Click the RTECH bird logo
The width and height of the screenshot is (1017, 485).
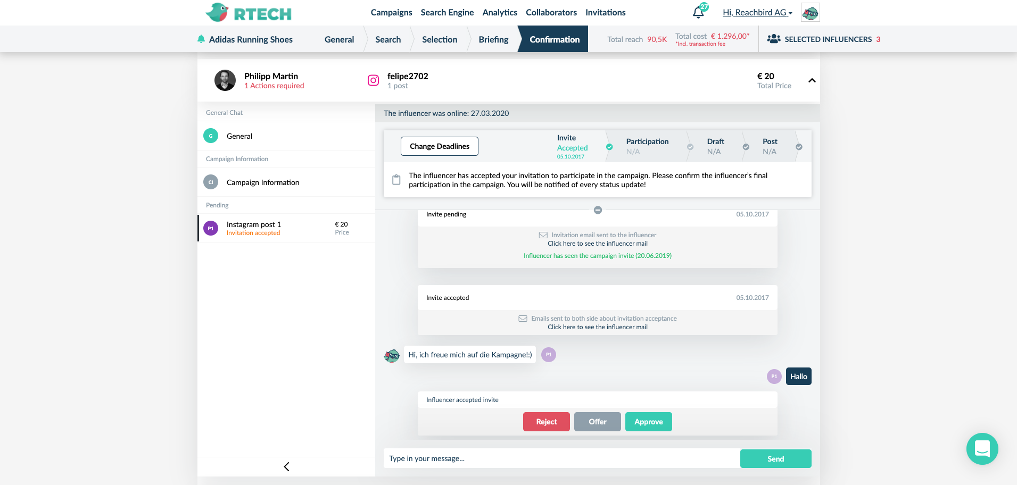click(249, 12)
